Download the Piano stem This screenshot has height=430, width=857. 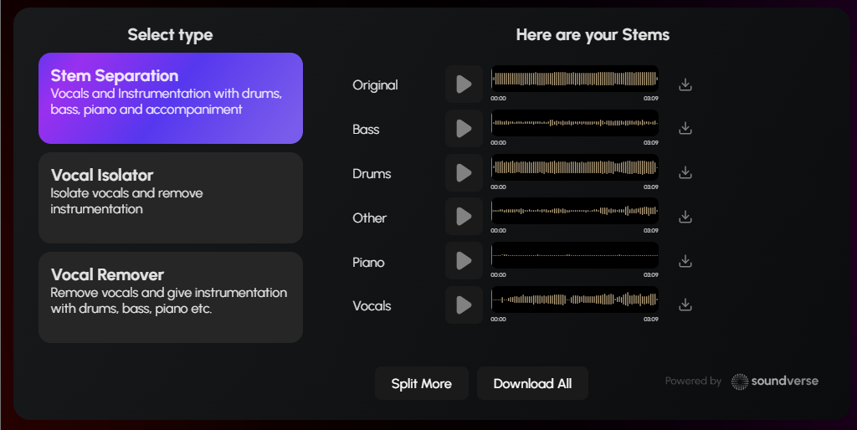coord(685,261)
